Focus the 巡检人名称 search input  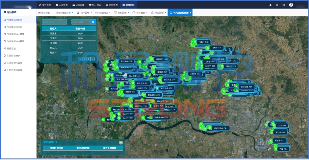(81, 22)
